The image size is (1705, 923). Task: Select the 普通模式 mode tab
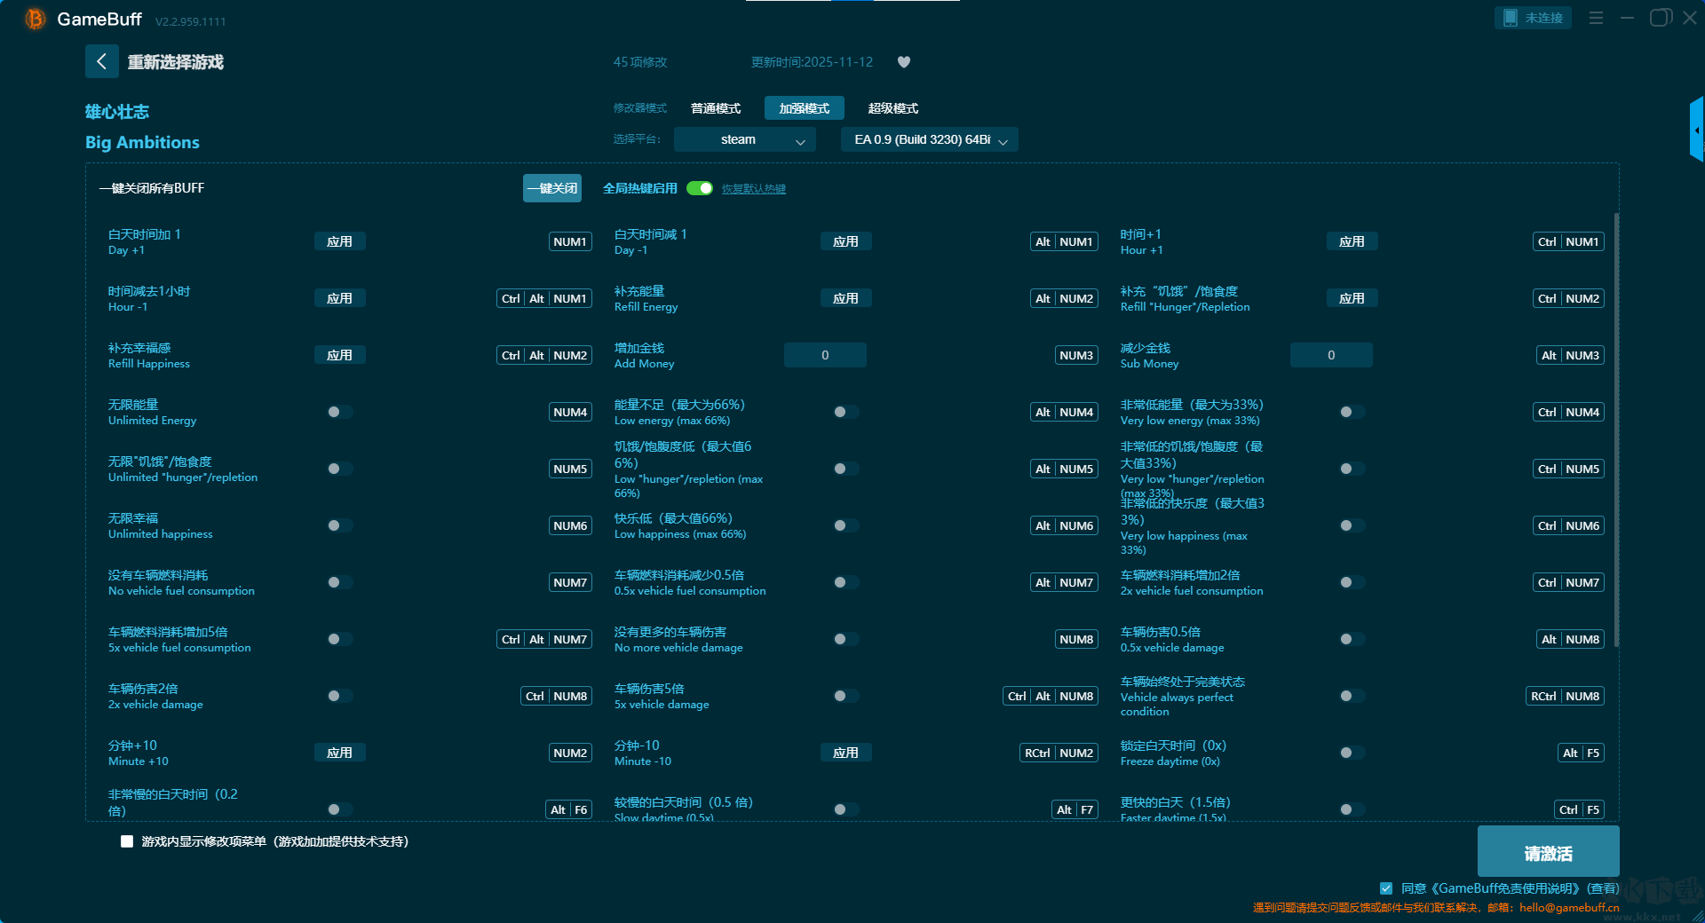point(716,108)
